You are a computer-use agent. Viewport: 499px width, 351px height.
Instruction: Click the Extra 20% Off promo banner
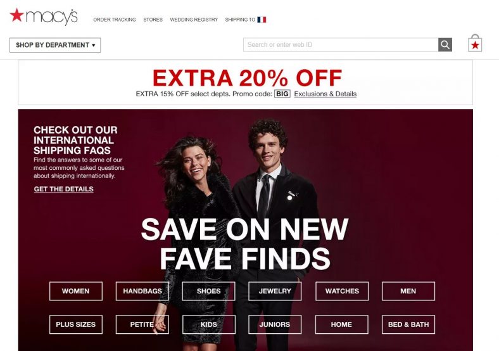coord(245,83)
